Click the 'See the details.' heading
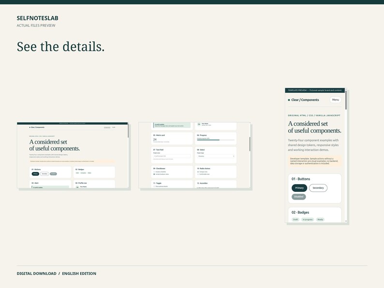The width and height of the screenshot is (384, 288). coord(61,46)
